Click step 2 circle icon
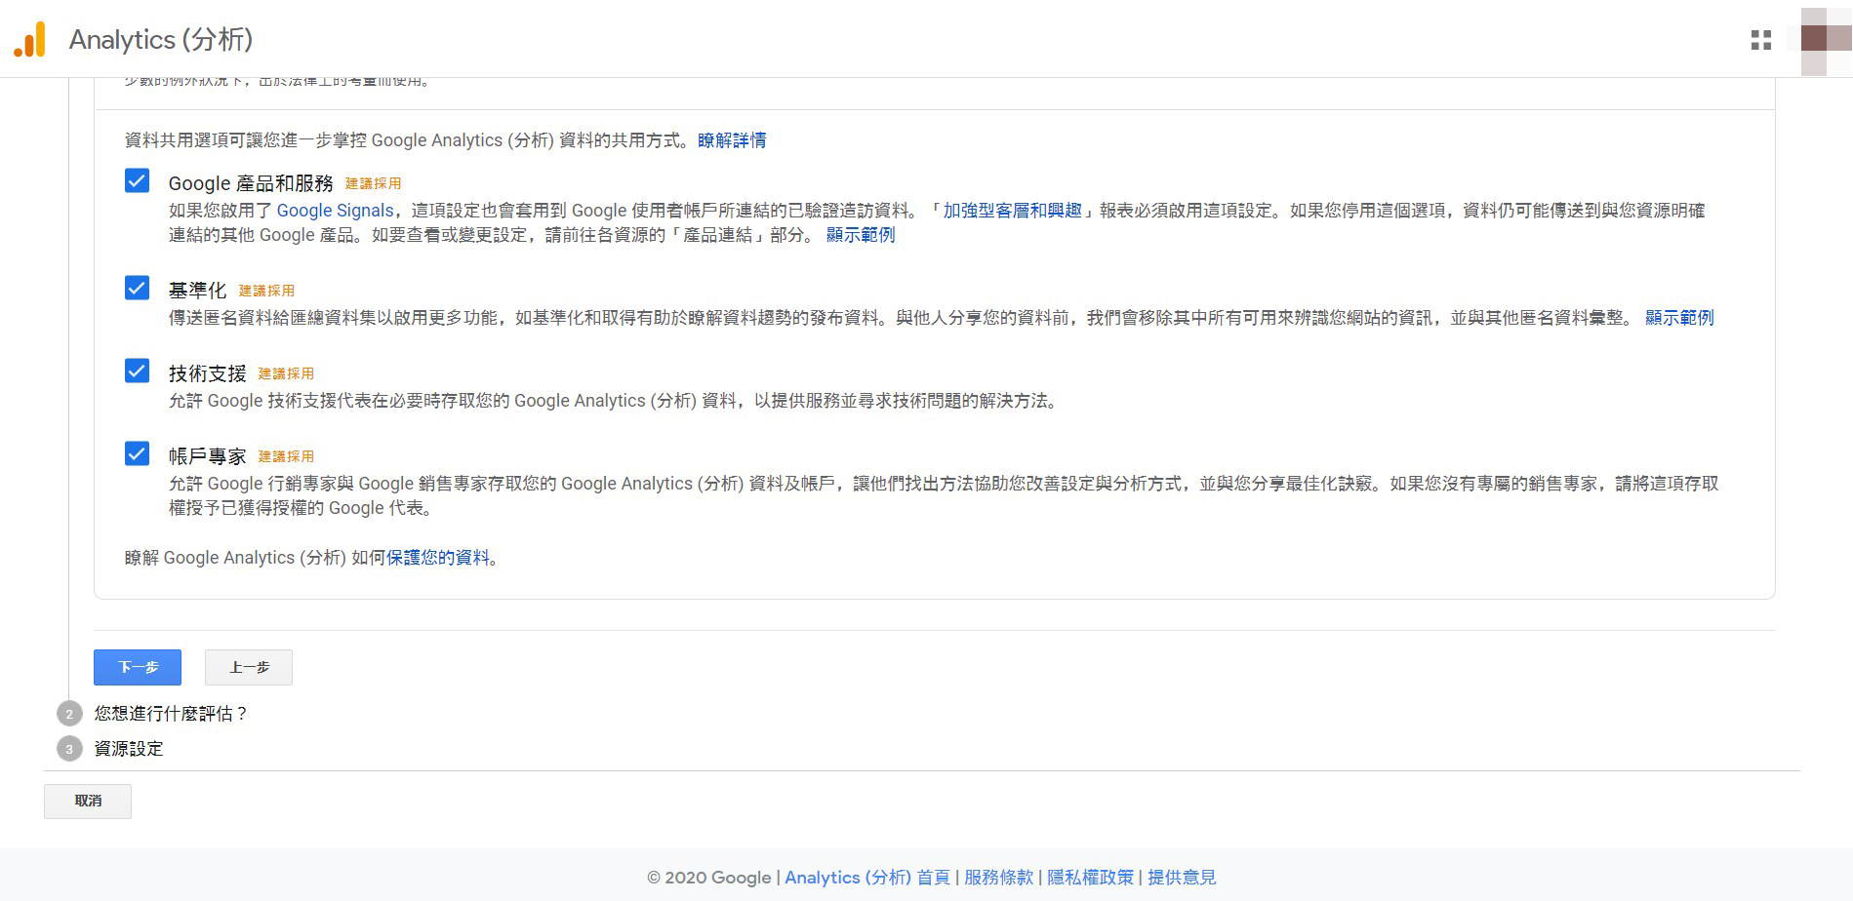Screen dimensions: 1853x901 [69, 714]
